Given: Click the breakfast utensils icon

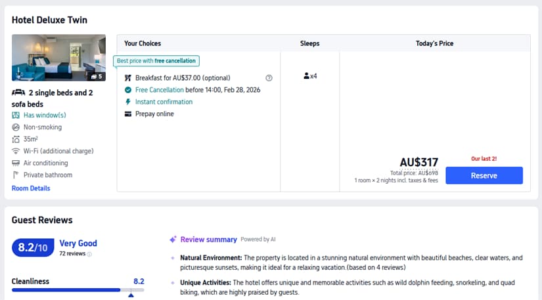Looking at the screenshot, I should (x=128, y=78).
